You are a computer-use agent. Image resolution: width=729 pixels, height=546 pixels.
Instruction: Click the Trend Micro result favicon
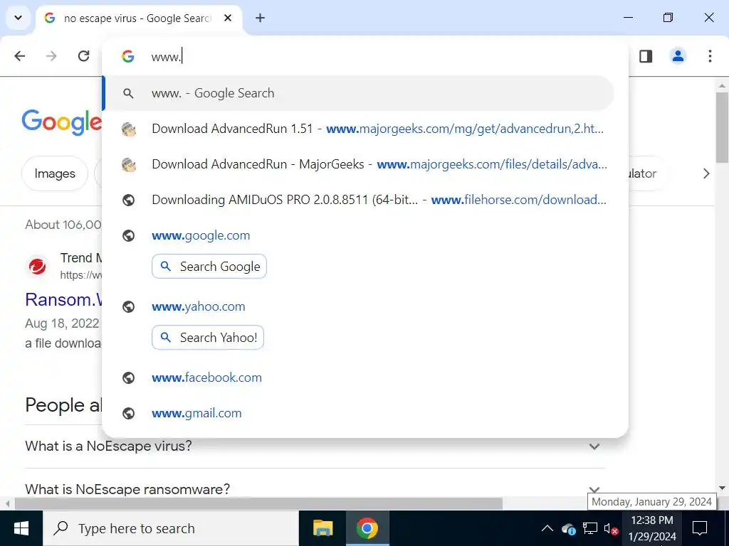(37, 267)
